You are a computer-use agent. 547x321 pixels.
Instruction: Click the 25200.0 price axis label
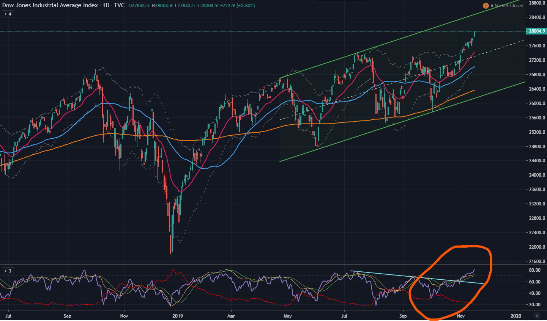coord(537,132)
